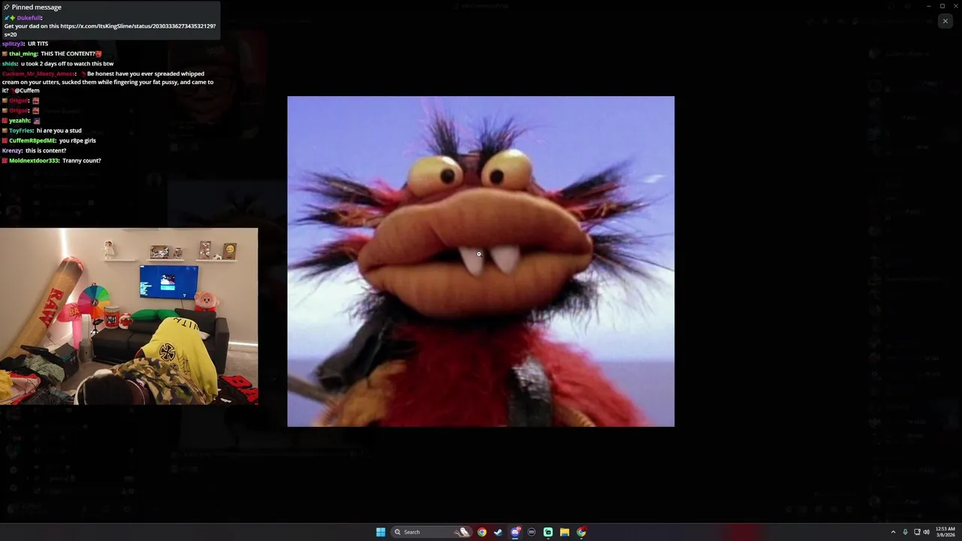Viewport: 962px width, 541px height.
Task: Click the taskbar Search box
Action: point(430,532)
